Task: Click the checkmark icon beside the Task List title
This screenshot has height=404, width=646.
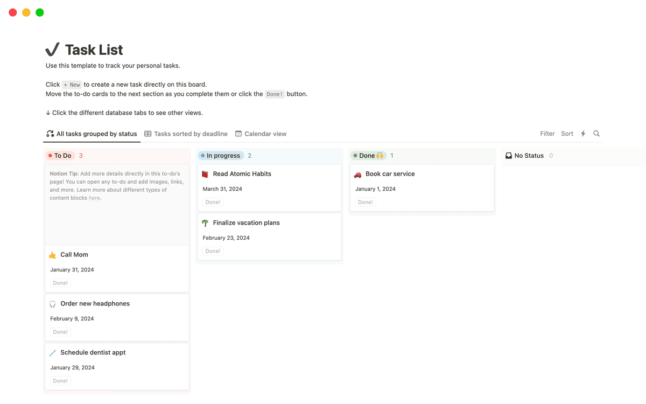Action: pos(52,49)
